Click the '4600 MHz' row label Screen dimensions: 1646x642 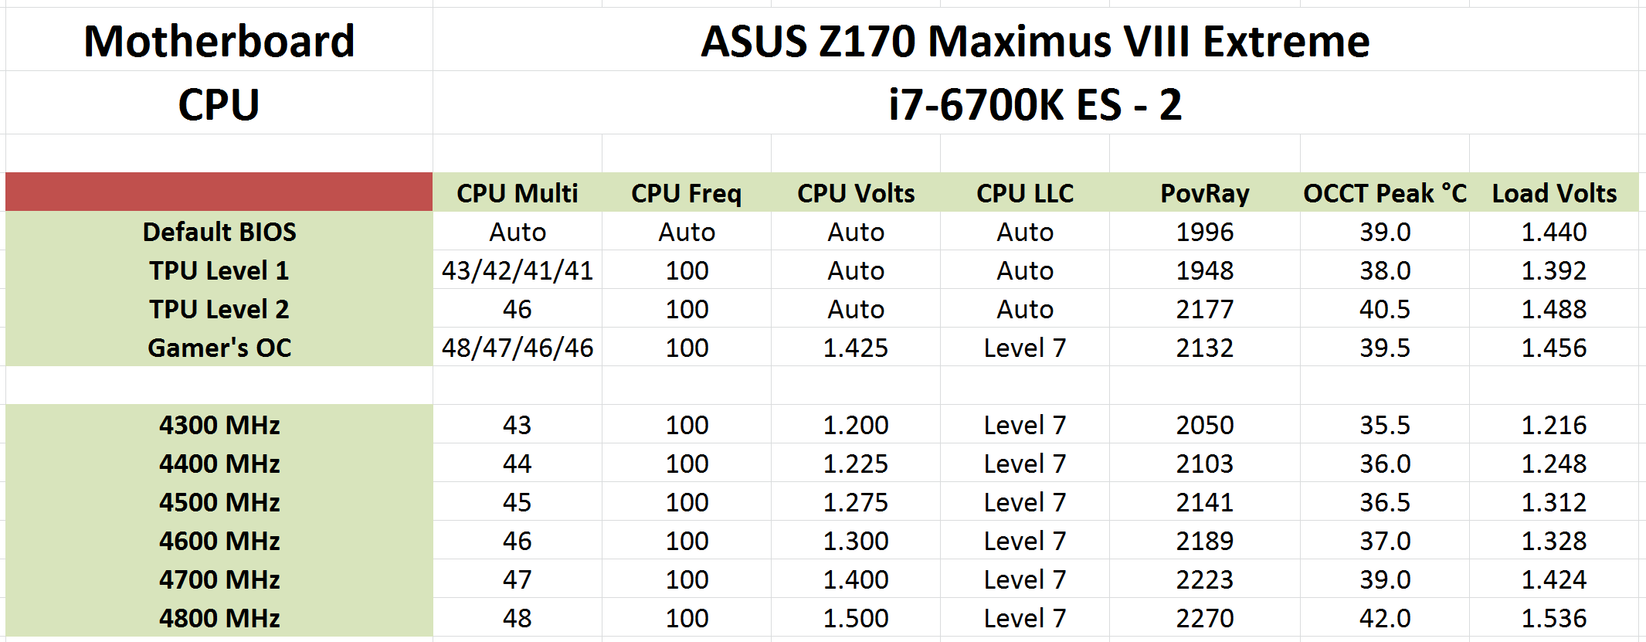coord(219,540)
